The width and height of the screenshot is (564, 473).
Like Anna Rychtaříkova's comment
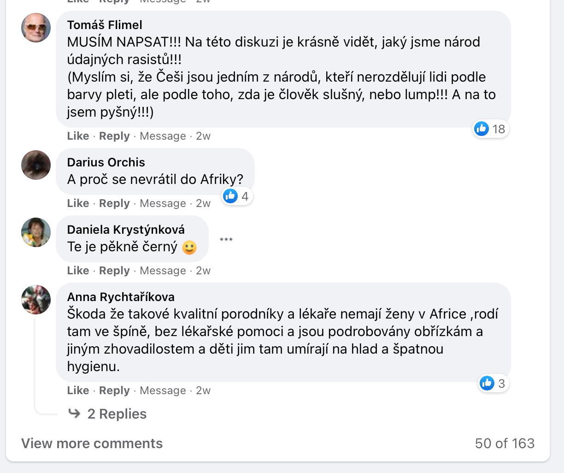pos(78,390)
